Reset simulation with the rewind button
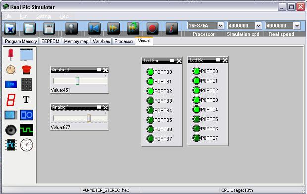The width and height of the screenshot is (307, 194). click(94, 28)
